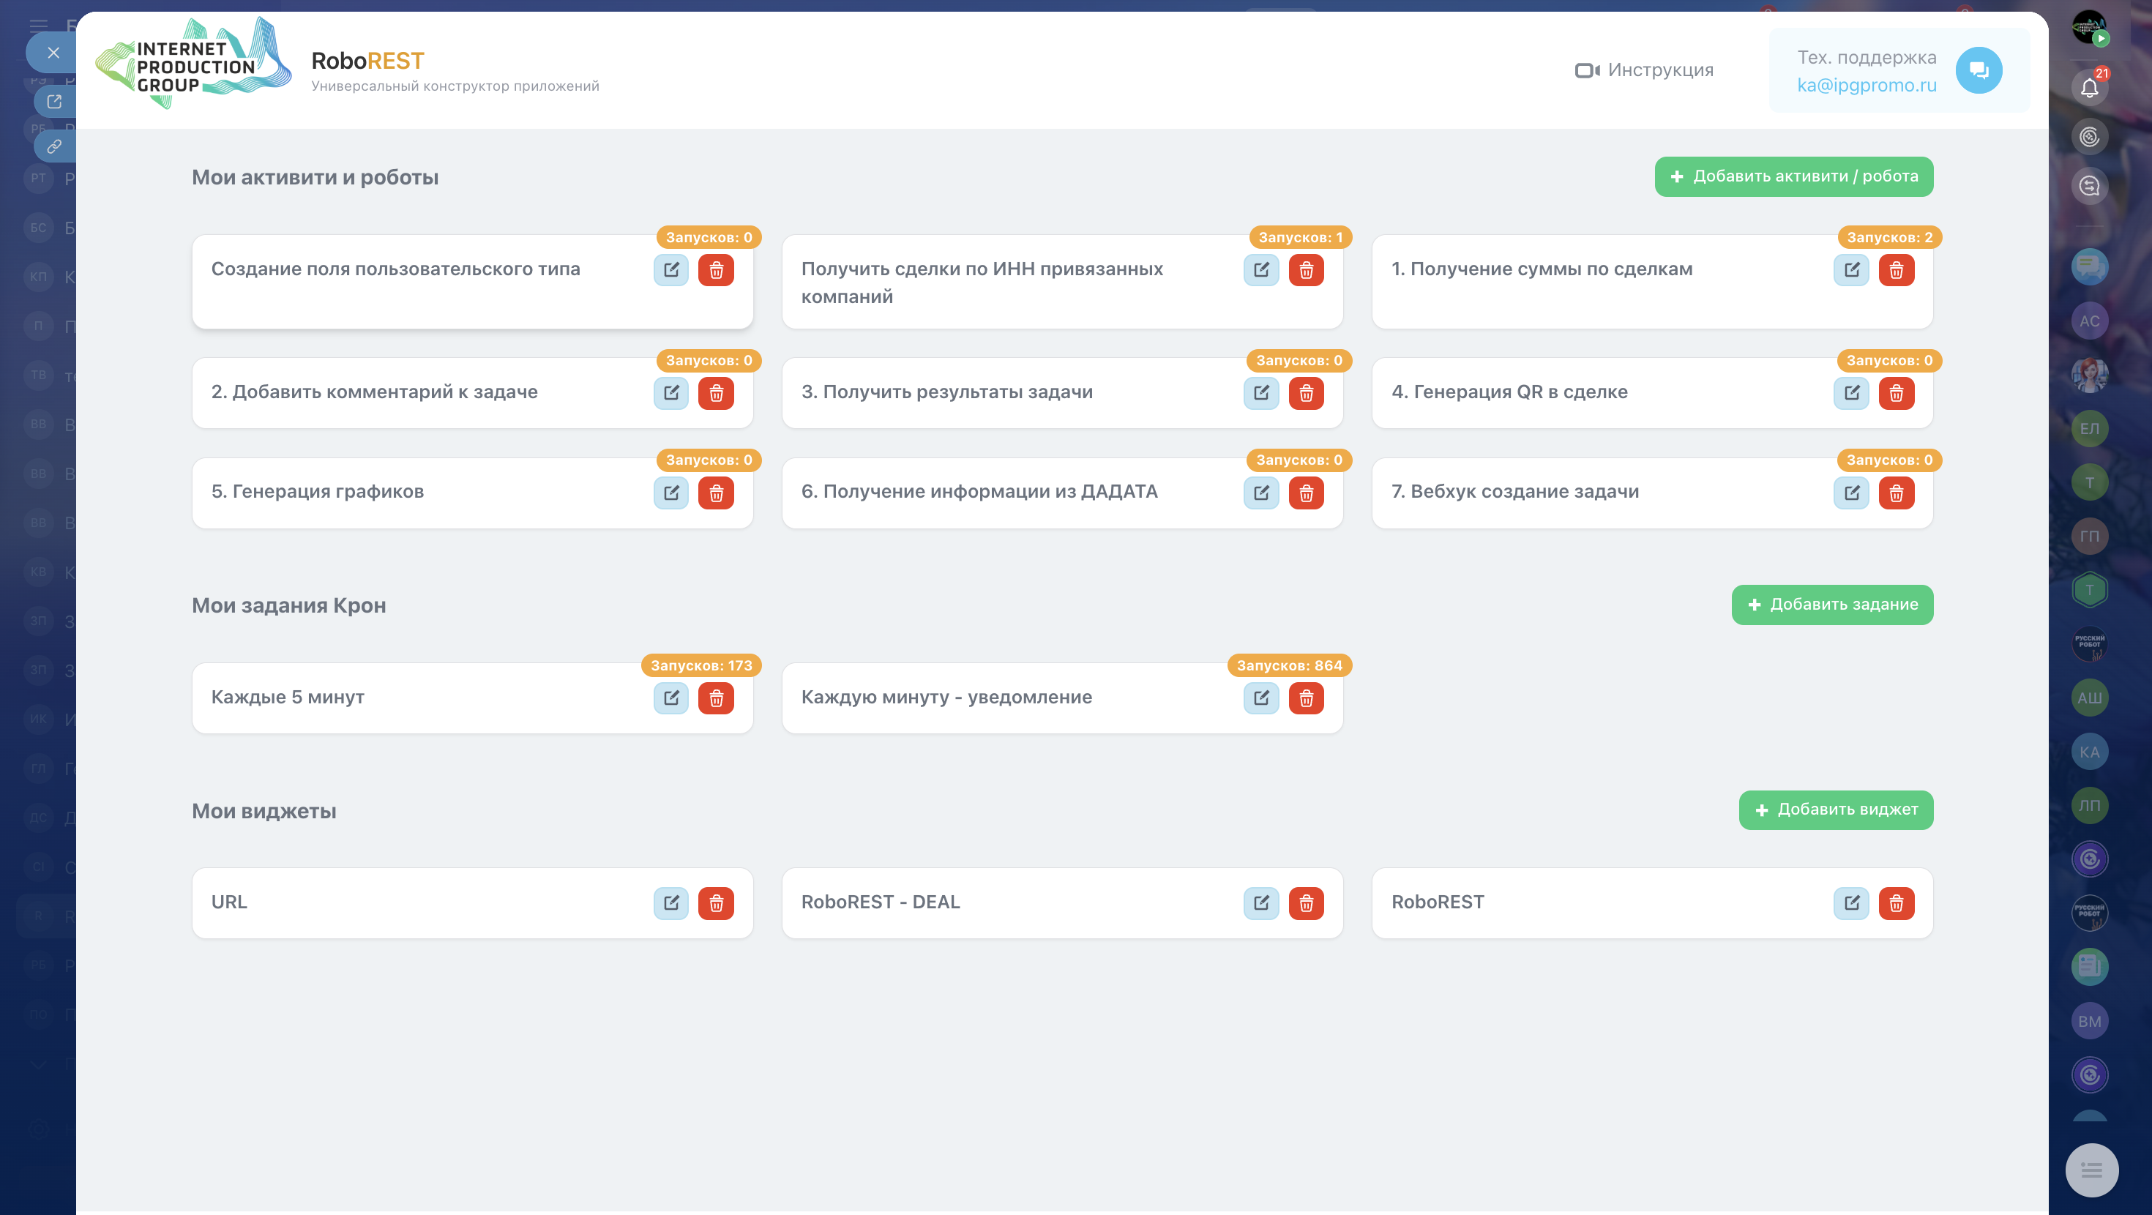The width and height of the screenshot is (2152, 1215).
Task: Edit '4. Генерация QR в сделке'
Action: [1851, 393]
